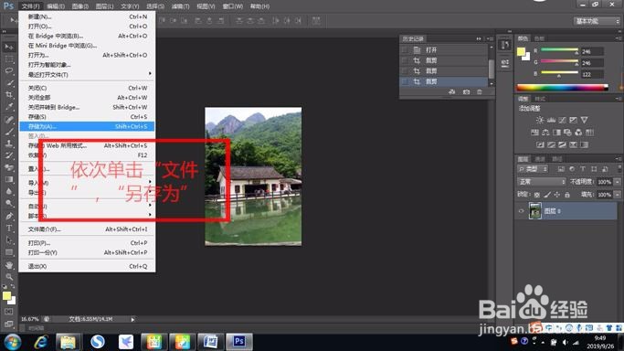This screenshot has width=624, height=351.
Task: Select the Lasso tool
Action: (x=9, y=70)
